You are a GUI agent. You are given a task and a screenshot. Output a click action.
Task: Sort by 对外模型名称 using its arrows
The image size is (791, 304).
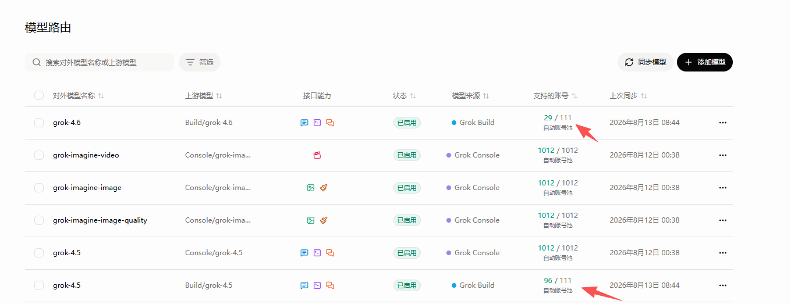[x=101, y=96]
